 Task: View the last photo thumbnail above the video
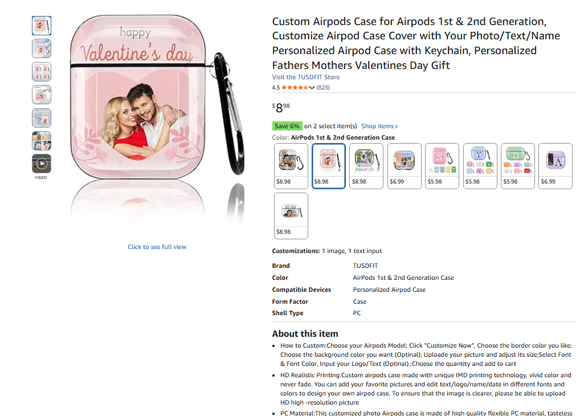[x=42, y=141]
